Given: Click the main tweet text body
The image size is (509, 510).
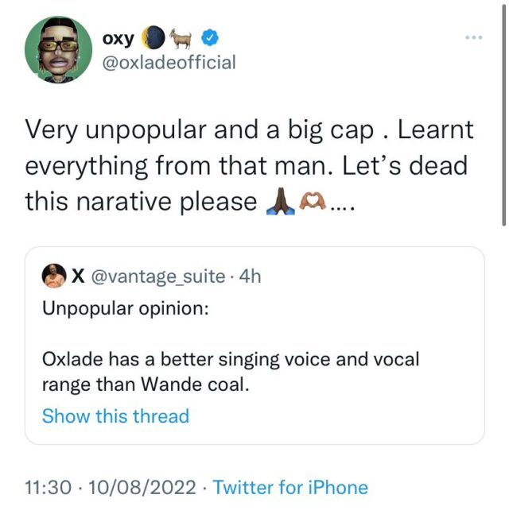Looking at the screenshot, I should [247, 165].
